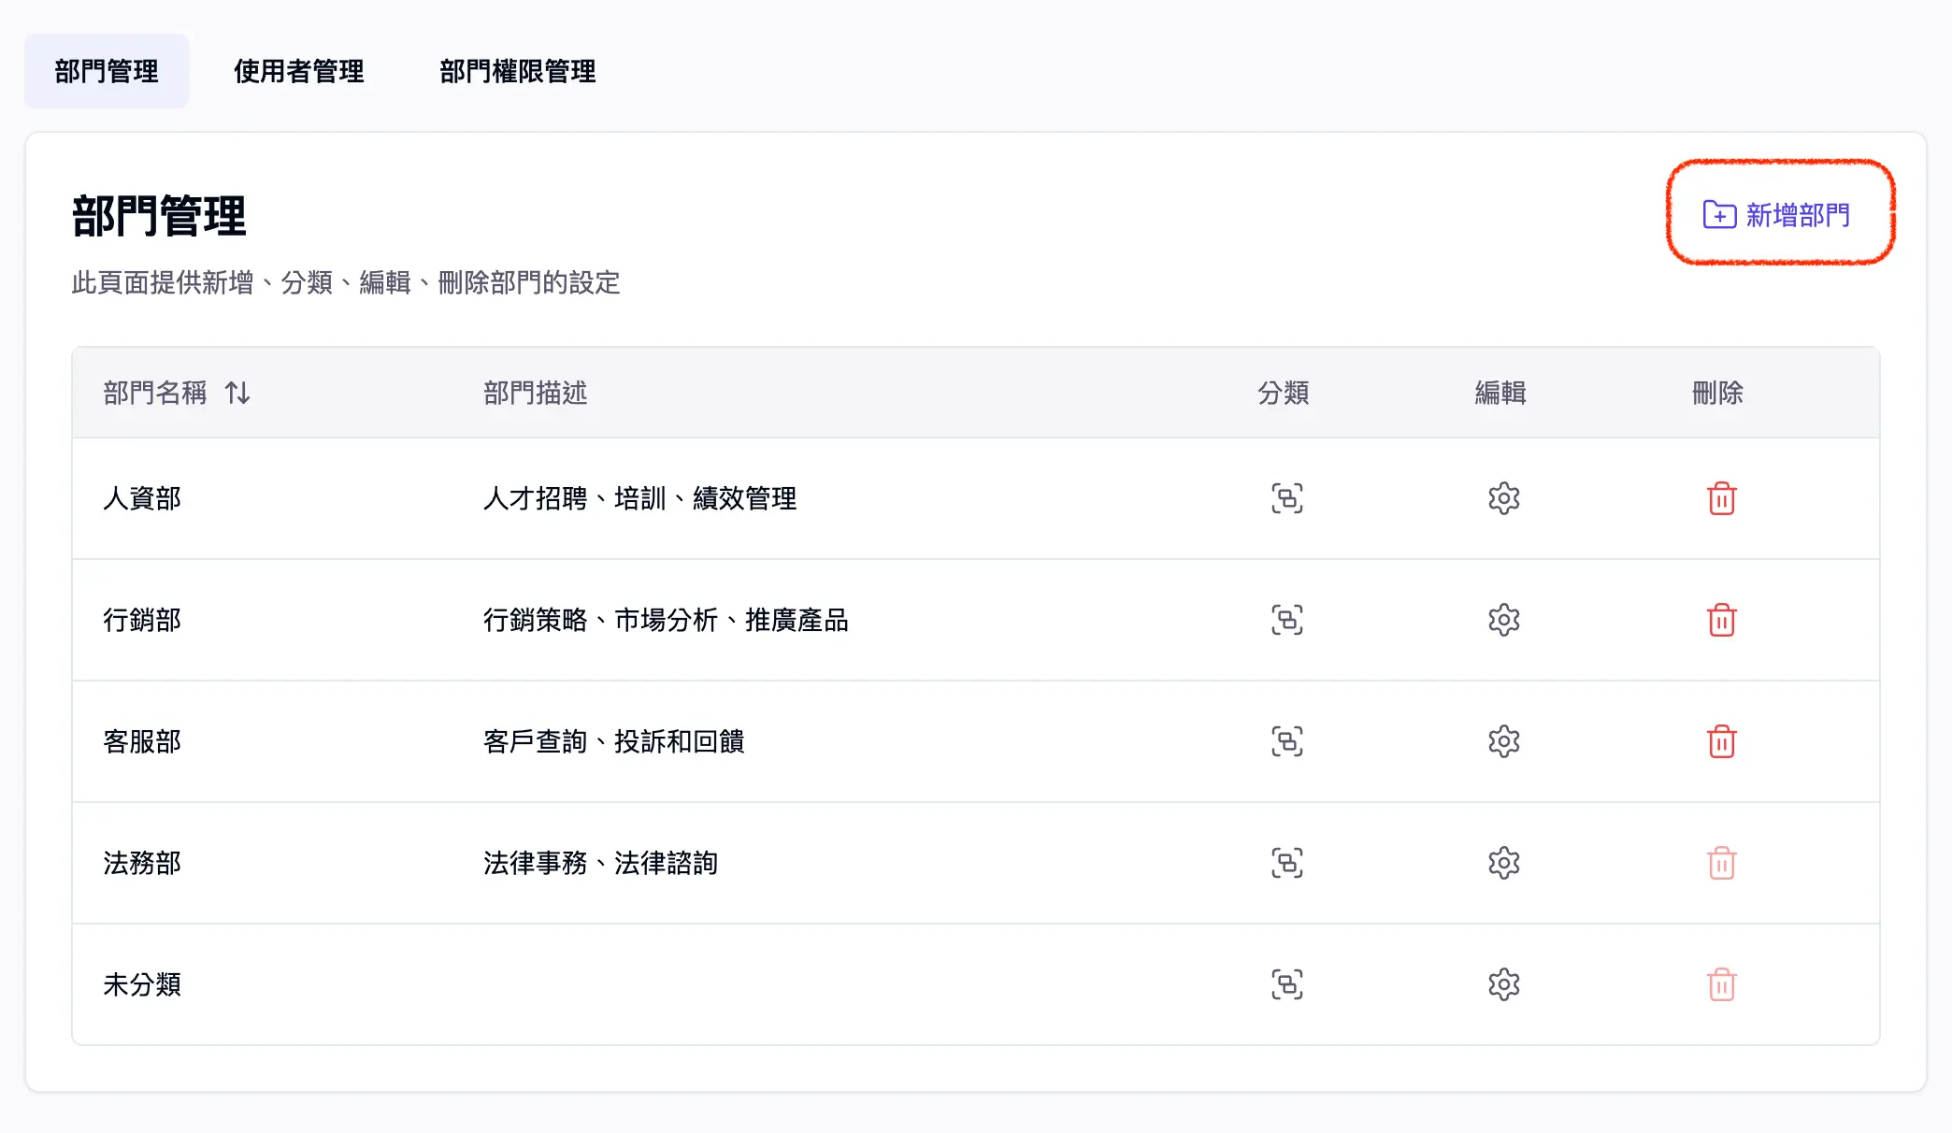Select the 客服部 department name cell
The image size is (1952, 1133).
pyautogui.click(x=142, y=741)
